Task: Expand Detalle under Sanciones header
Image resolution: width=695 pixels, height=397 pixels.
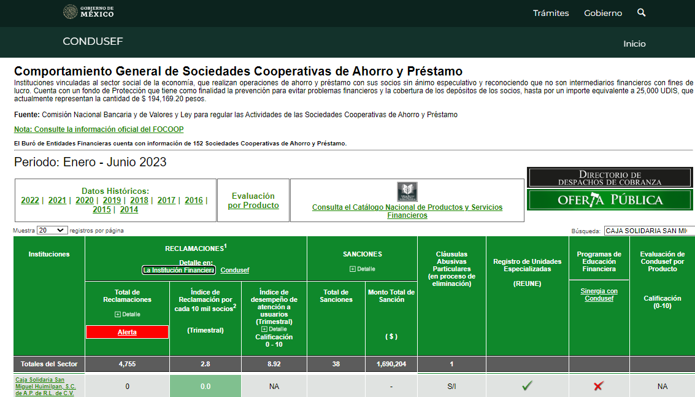Action: (362, 269)
